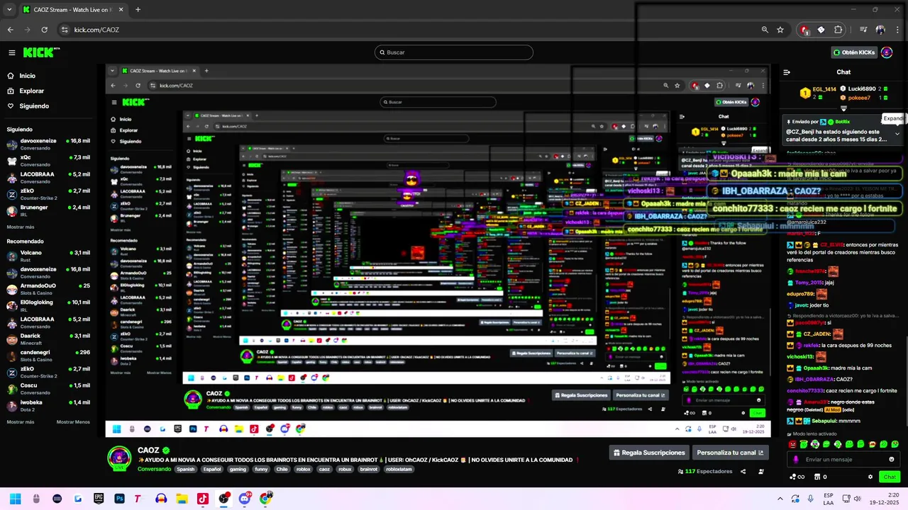The width and height of the screenshot is (908, 510).
Task: Open the Kick profile avatar beside Obtén KICKs
Action: (887, 52)
